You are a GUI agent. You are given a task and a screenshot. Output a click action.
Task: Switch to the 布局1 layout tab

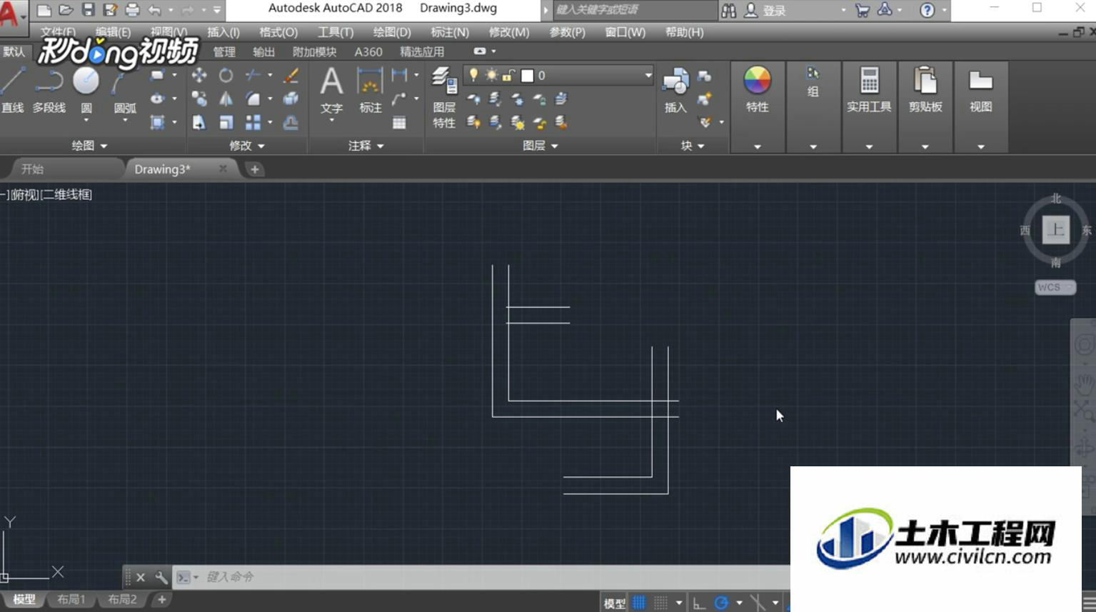(71, 599)
